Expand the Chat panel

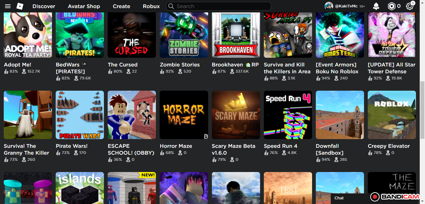point(339,198)
